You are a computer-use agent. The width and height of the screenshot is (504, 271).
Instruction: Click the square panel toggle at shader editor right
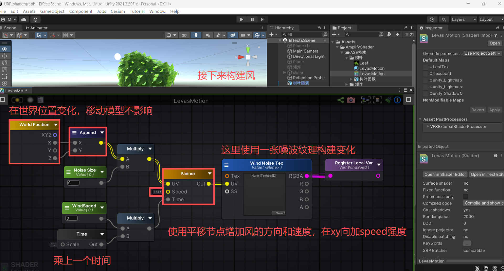(408, 100)
